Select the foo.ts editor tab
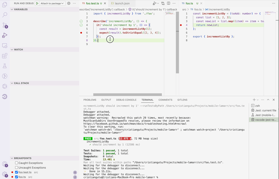The image size is (279, 179). point(189,3)
